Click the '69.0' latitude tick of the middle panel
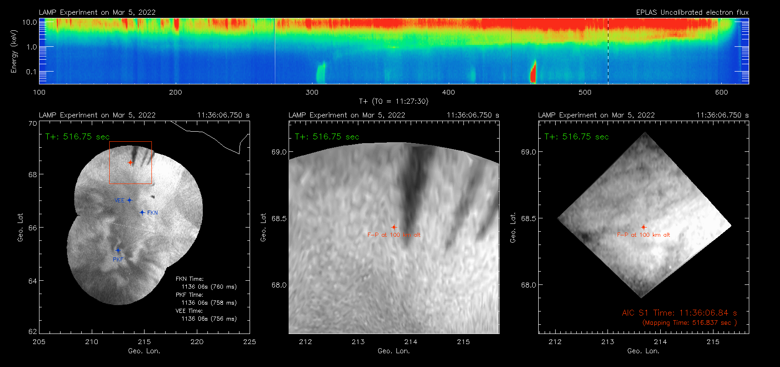Image resolution: width=780 pixels, height=367 pixels. [x=279, y=152]
